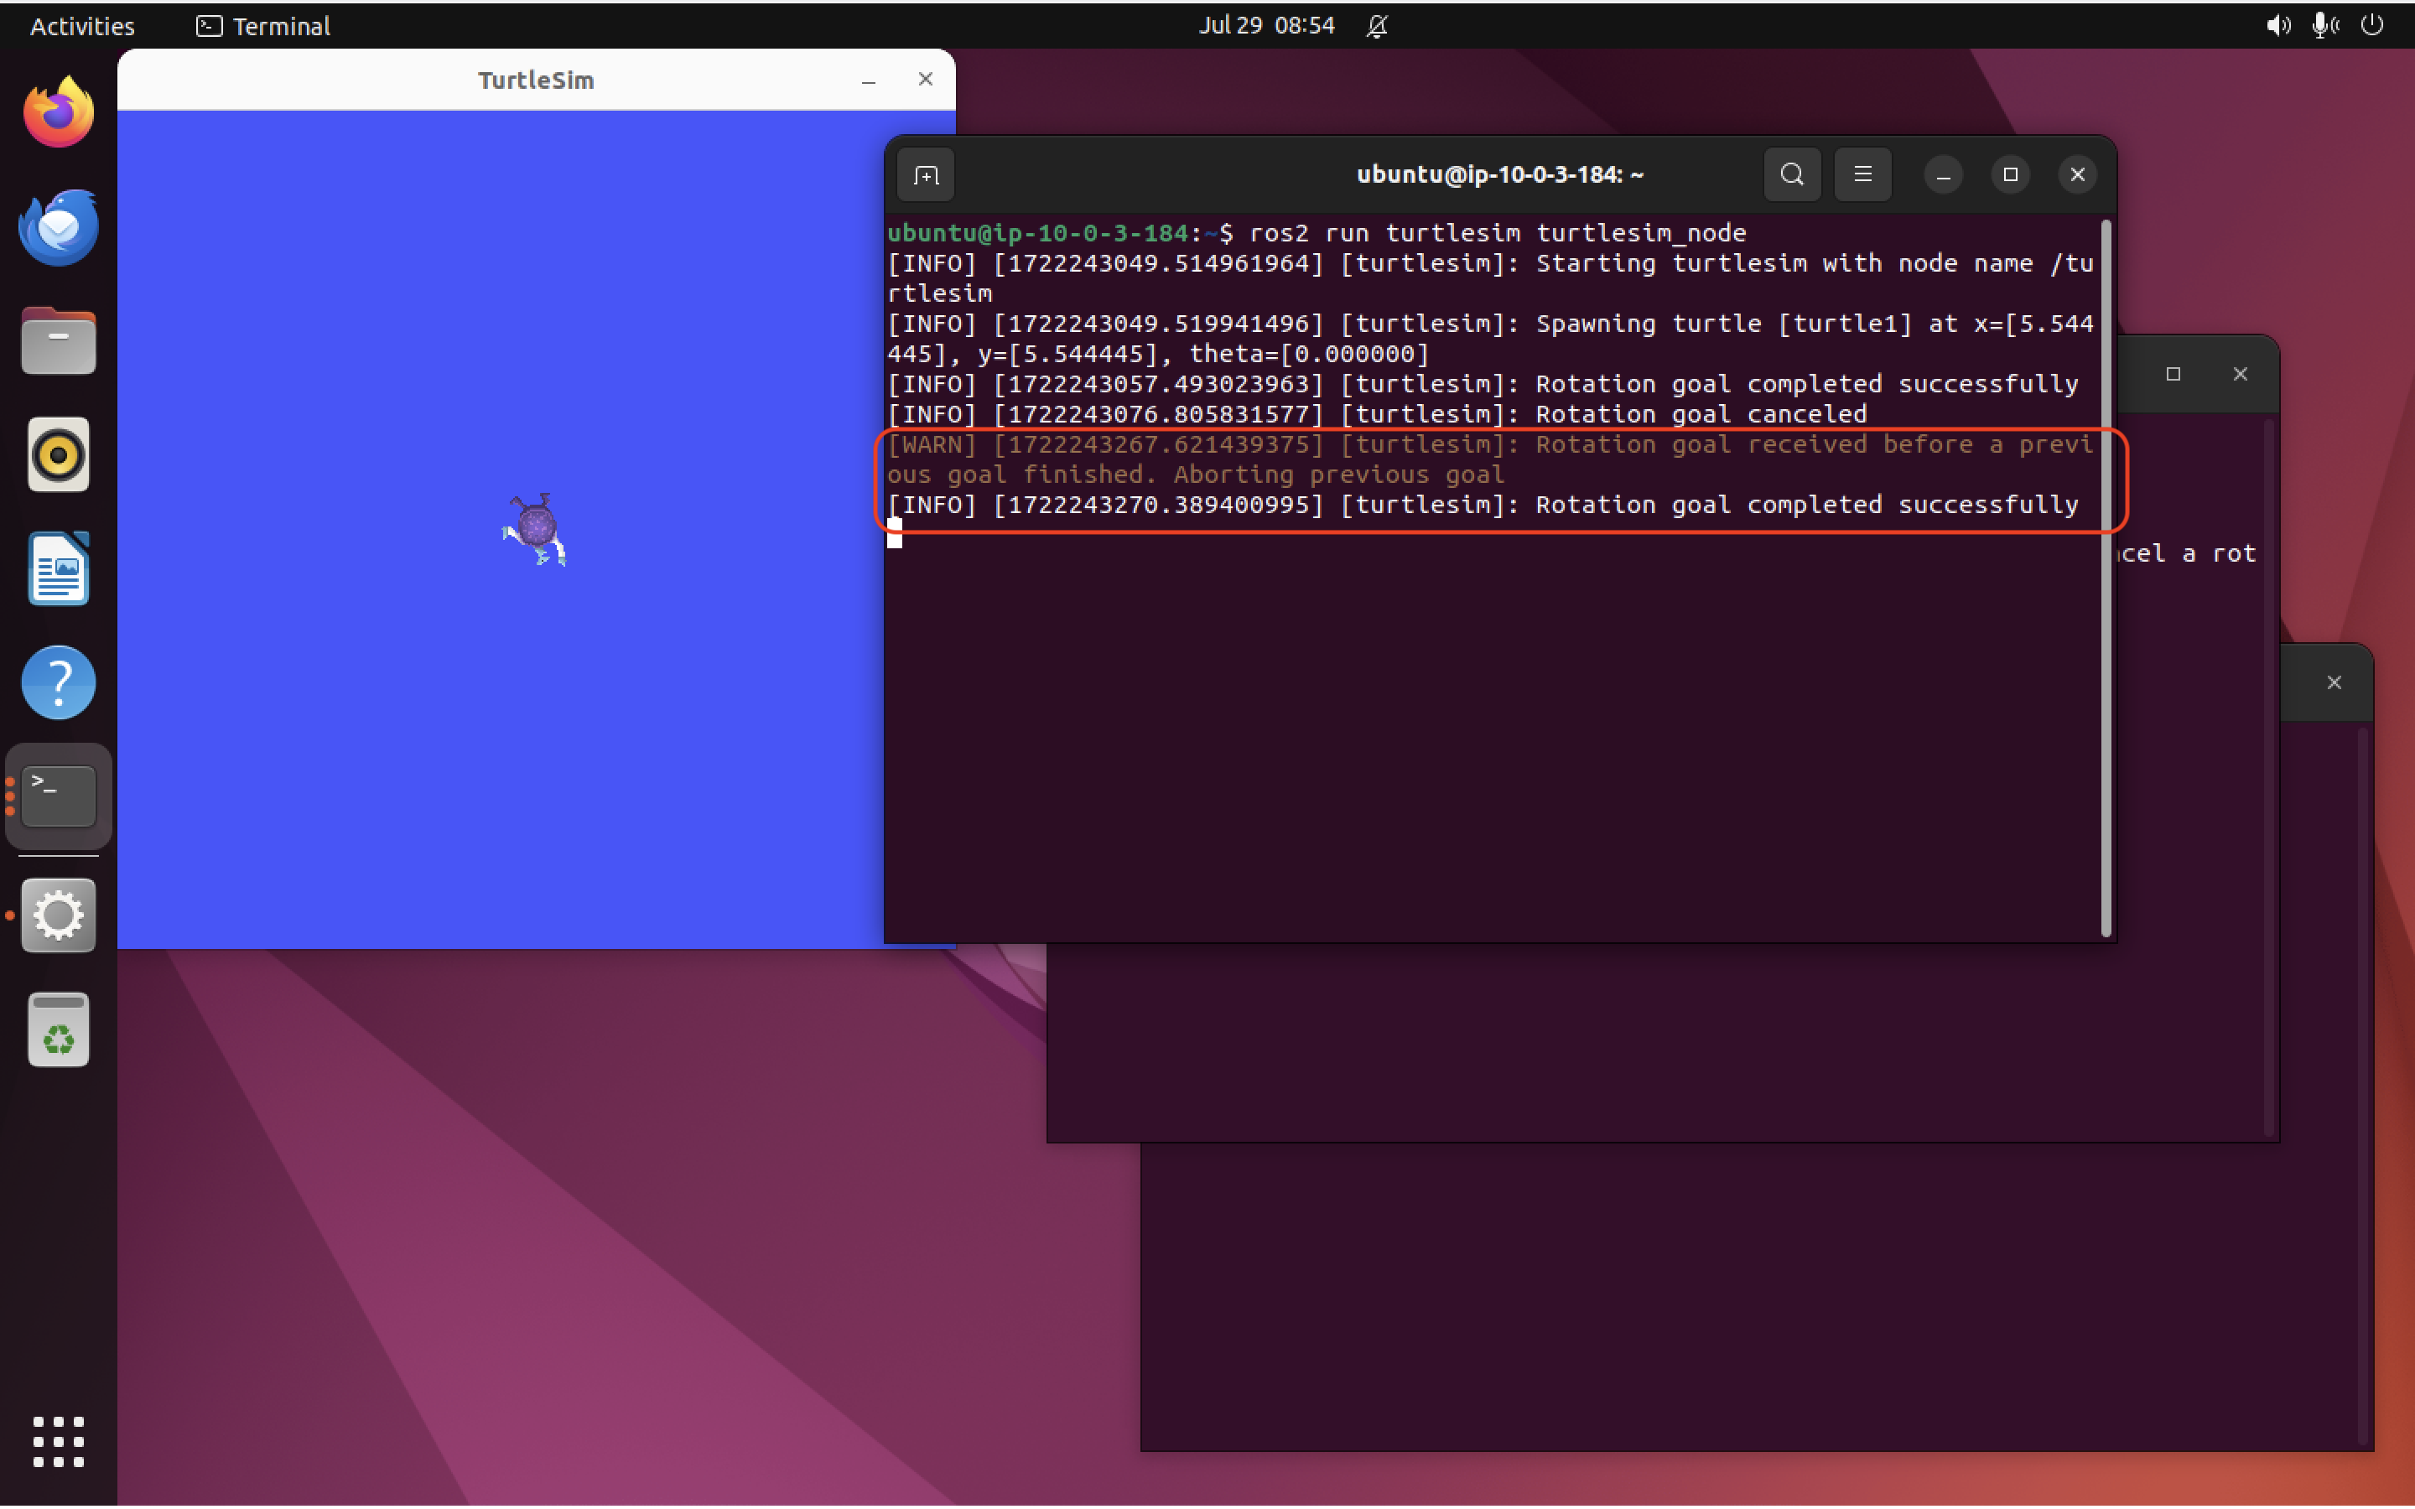This screenshot has width=2415, height=1509.
Task: Click the turtle in the TurtleSim window
Action: (x=536, y=529)
